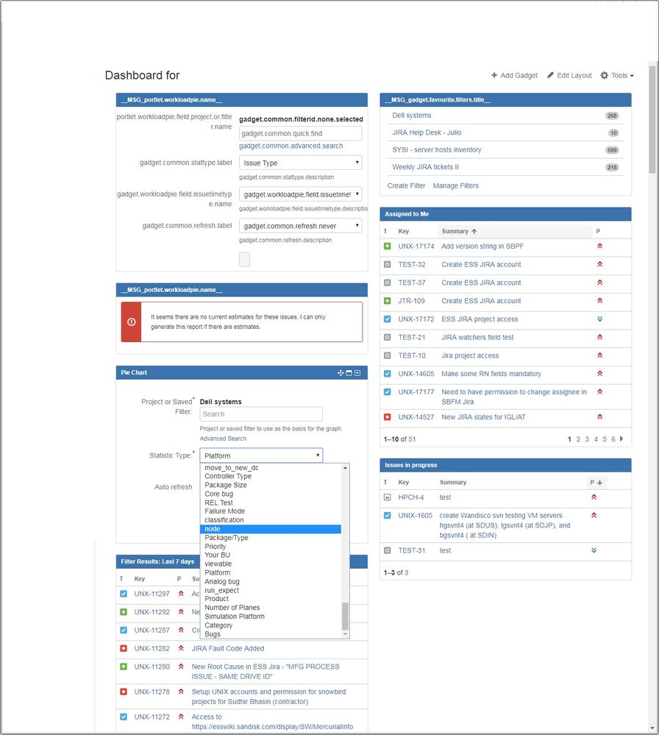Click the unlabeled button under refresh description
659x735 pixels.
(244, 259)
